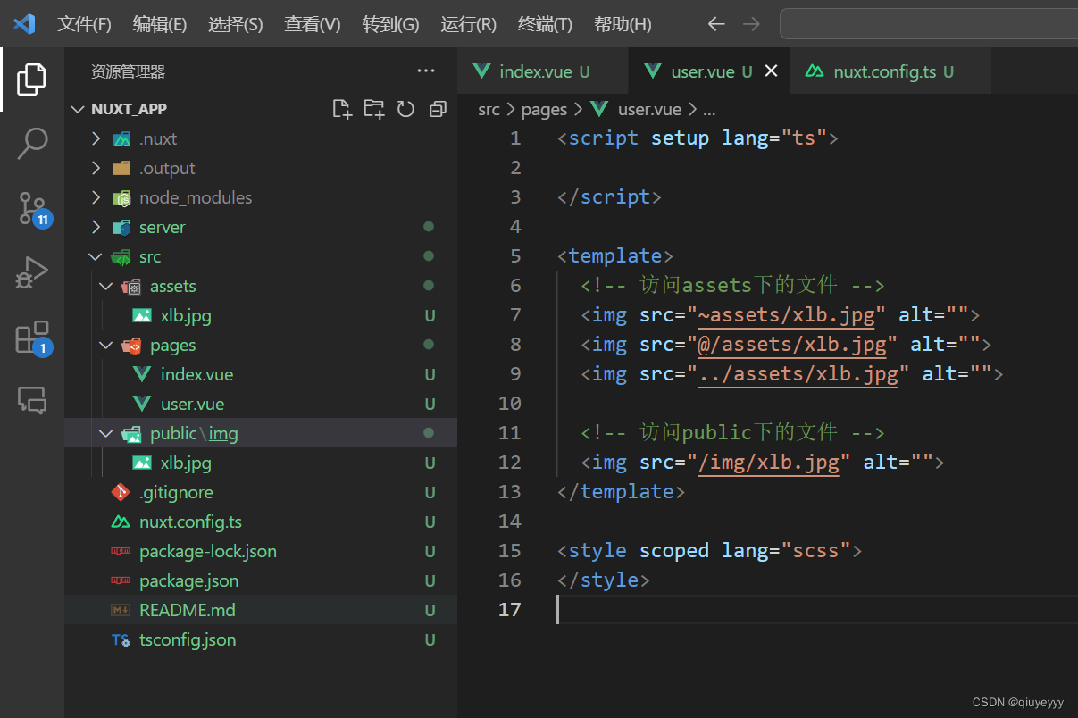The width and height of the screenshot is (1078, 718).
Task: Open the 选择(S) menu
Action: pyautogui.click(x=236, y=24)
